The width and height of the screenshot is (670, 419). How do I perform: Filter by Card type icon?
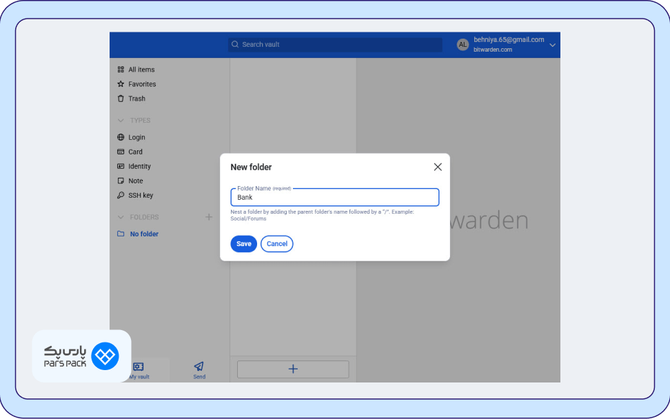tap(121, 152)
